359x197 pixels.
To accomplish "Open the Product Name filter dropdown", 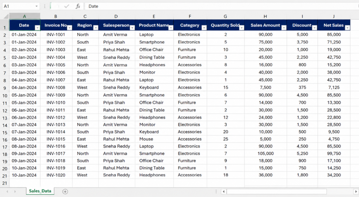I will pos(171,28).
